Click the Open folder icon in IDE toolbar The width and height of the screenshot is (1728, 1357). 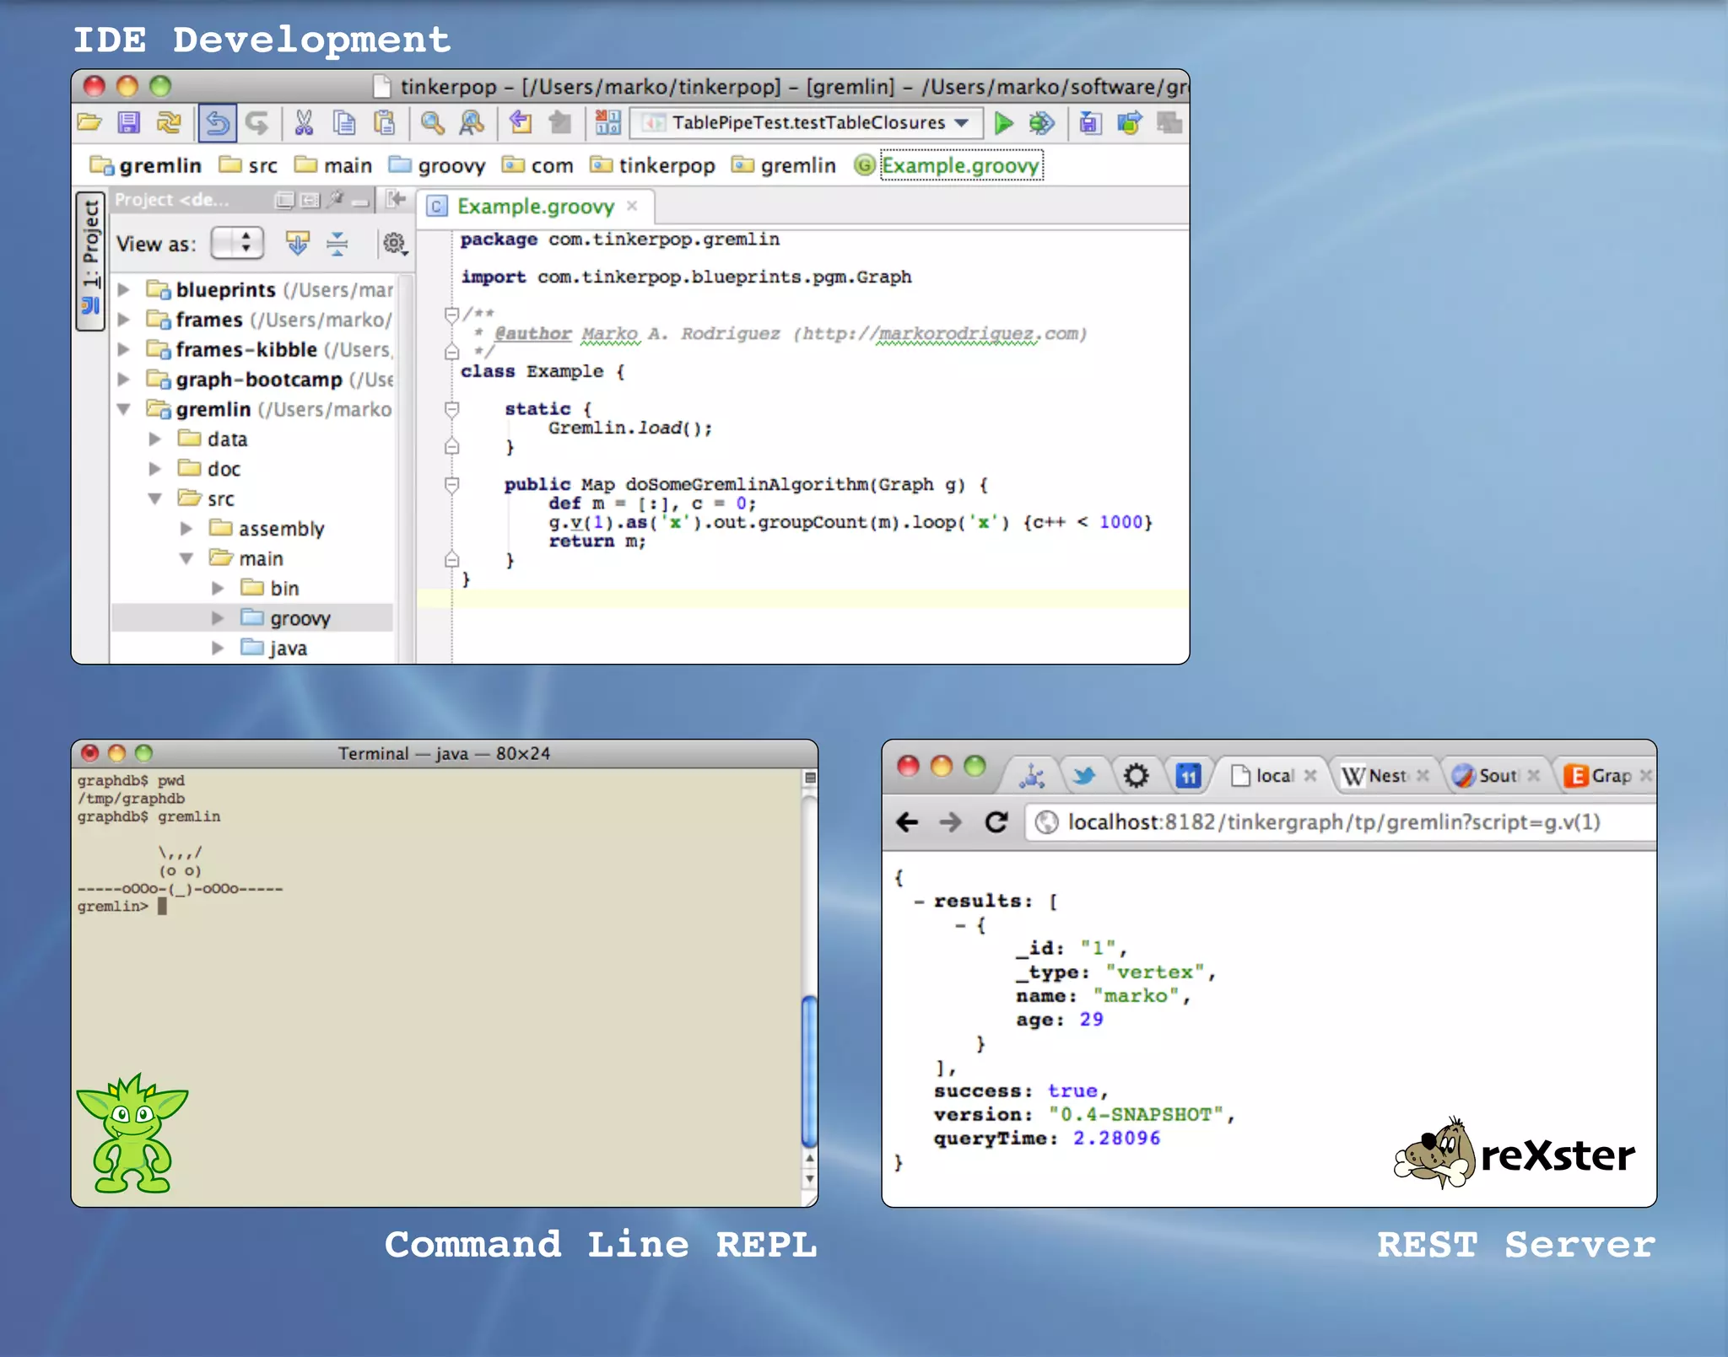point(89,123)
